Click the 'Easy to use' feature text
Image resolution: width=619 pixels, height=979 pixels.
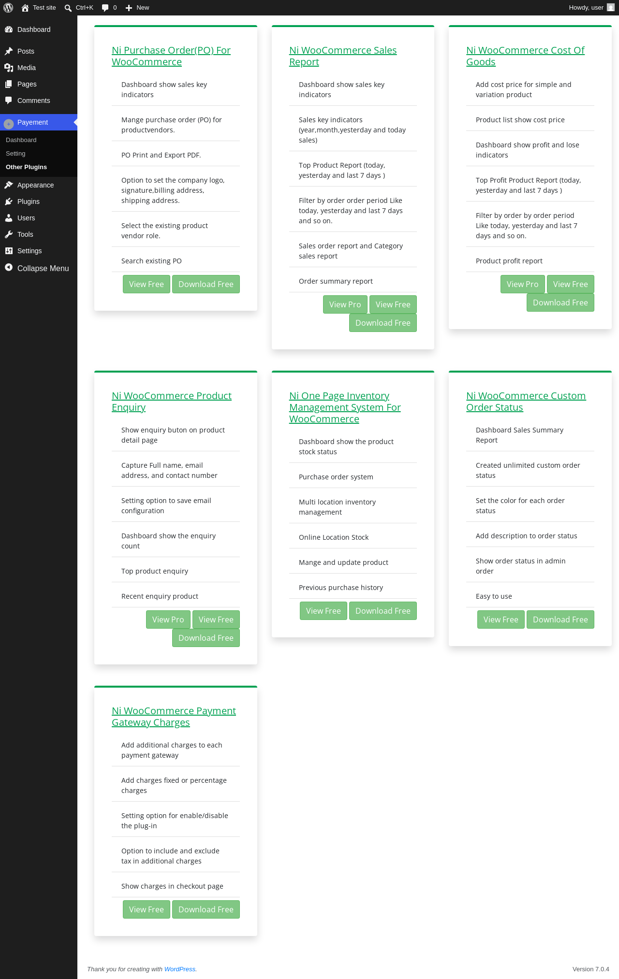[494, 596]
